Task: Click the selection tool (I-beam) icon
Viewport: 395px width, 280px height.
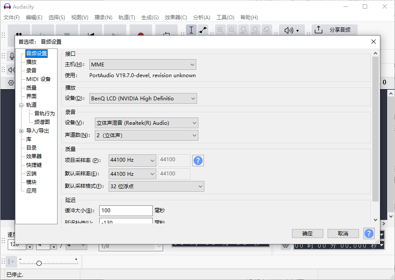Action: [191, 30]
